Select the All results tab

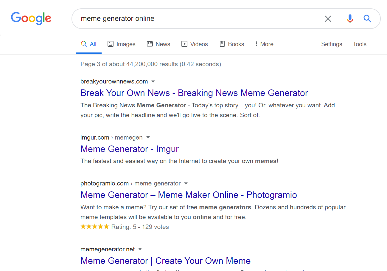click(x=89, y=44)
